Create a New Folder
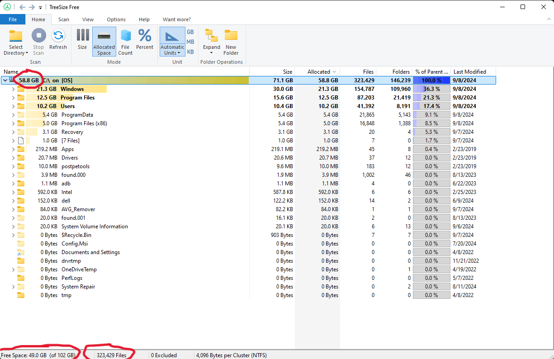The height and width of the screenshot is (359, 554). (231, 42)
